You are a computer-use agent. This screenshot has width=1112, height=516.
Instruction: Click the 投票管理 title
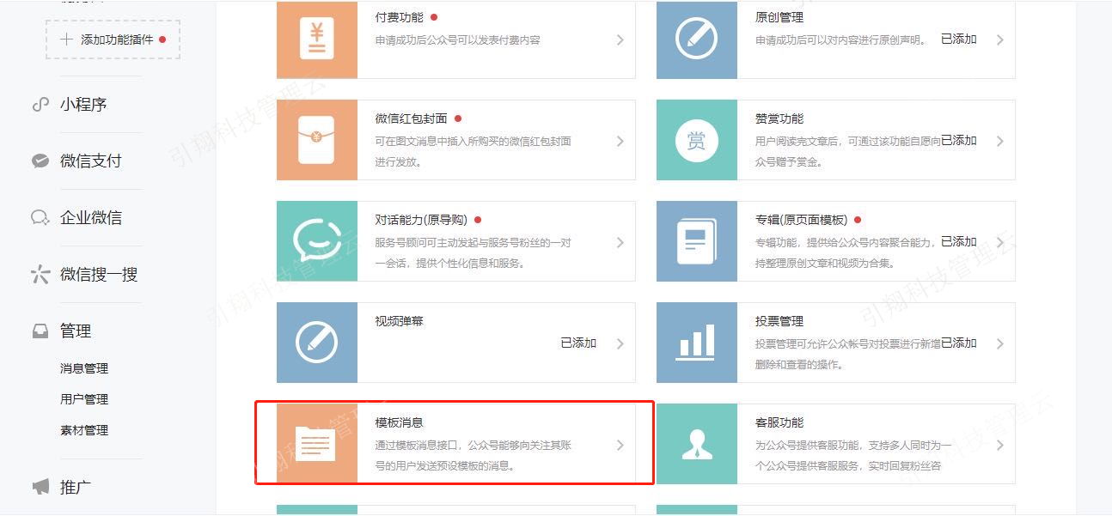[x=779, y=321]
